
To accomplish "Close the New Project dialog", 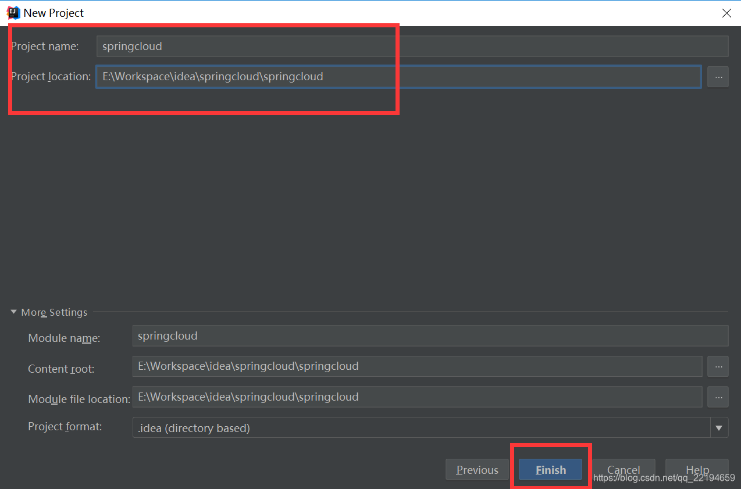I will click(726, 13).
